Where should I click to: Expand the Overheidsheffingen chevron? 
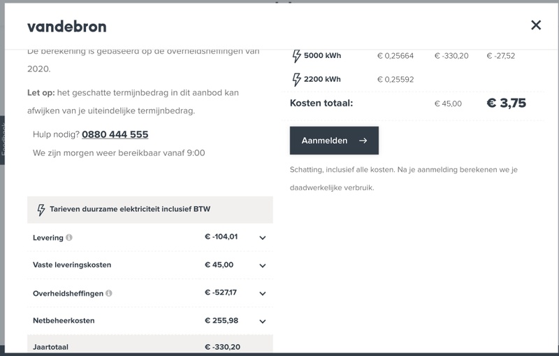(x=263, y=293)
